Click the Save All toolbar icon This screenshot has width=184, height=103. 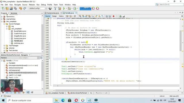15,8
